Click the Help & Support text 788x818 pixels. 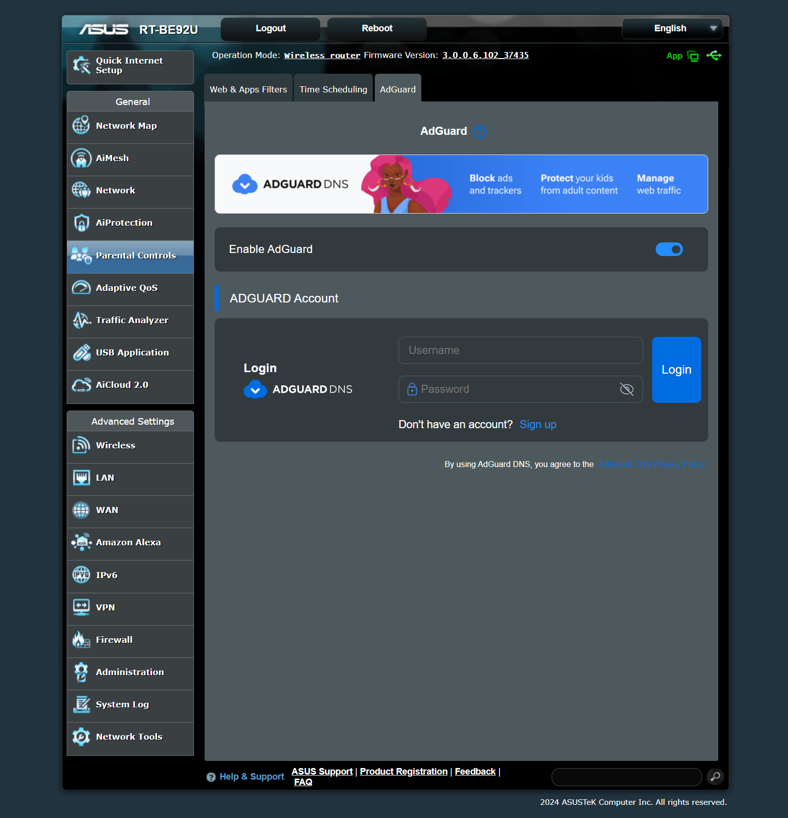click(252, 777)
